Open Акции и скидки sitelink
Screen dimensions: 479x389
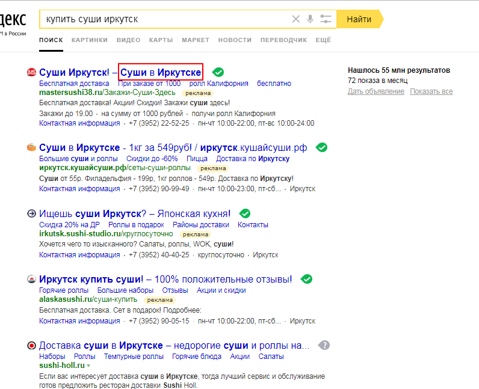221,290
